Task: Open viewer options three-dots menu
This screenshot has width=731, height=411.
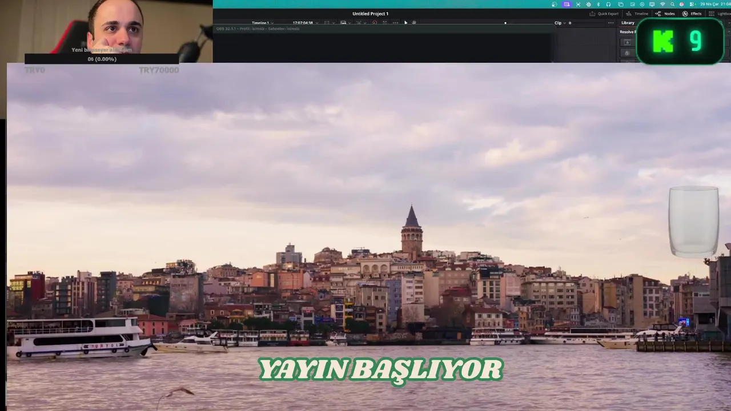Action: pyautogui.click(x=395, y=23)
